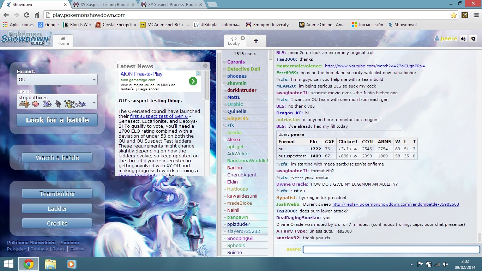This screenshot has height=271, width=482.
Task: Click the Replays footer link
Action: coord(40,249)
